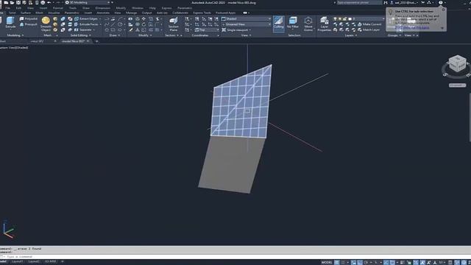Click the search keyword input field
This screenshot has width=471, height=265.
coord(359,2)
